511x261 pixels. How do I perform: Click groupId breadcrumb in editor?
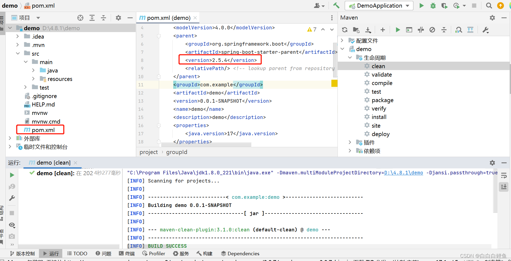(176, 152)
